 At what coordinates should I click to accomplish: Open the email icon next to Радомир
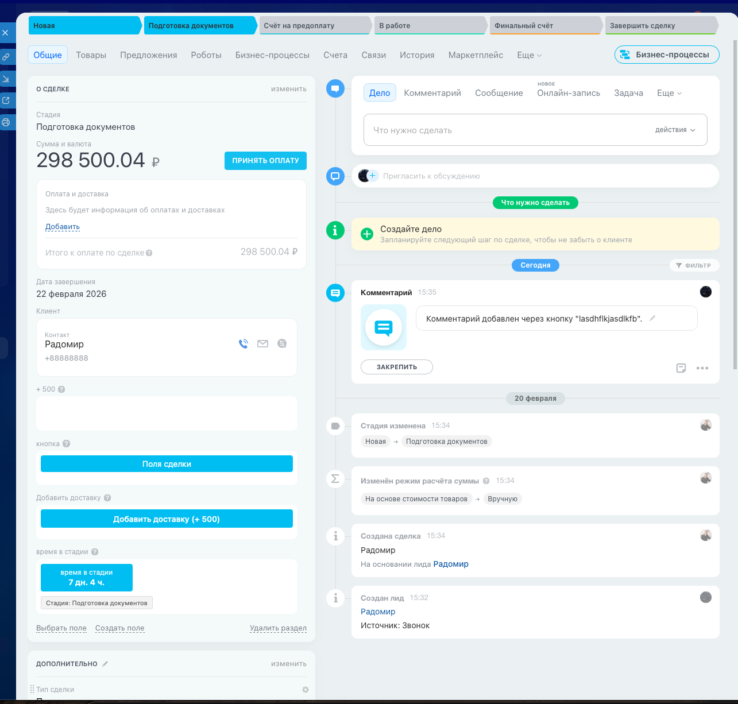262,343
